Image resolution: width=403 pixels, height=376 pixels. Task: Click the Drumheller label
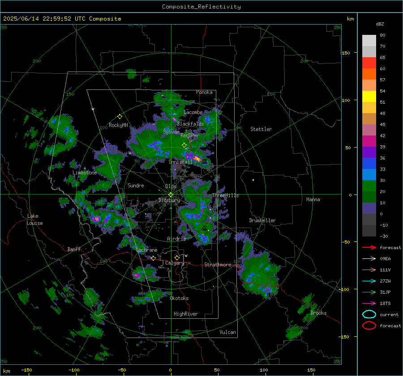(262, 220)
